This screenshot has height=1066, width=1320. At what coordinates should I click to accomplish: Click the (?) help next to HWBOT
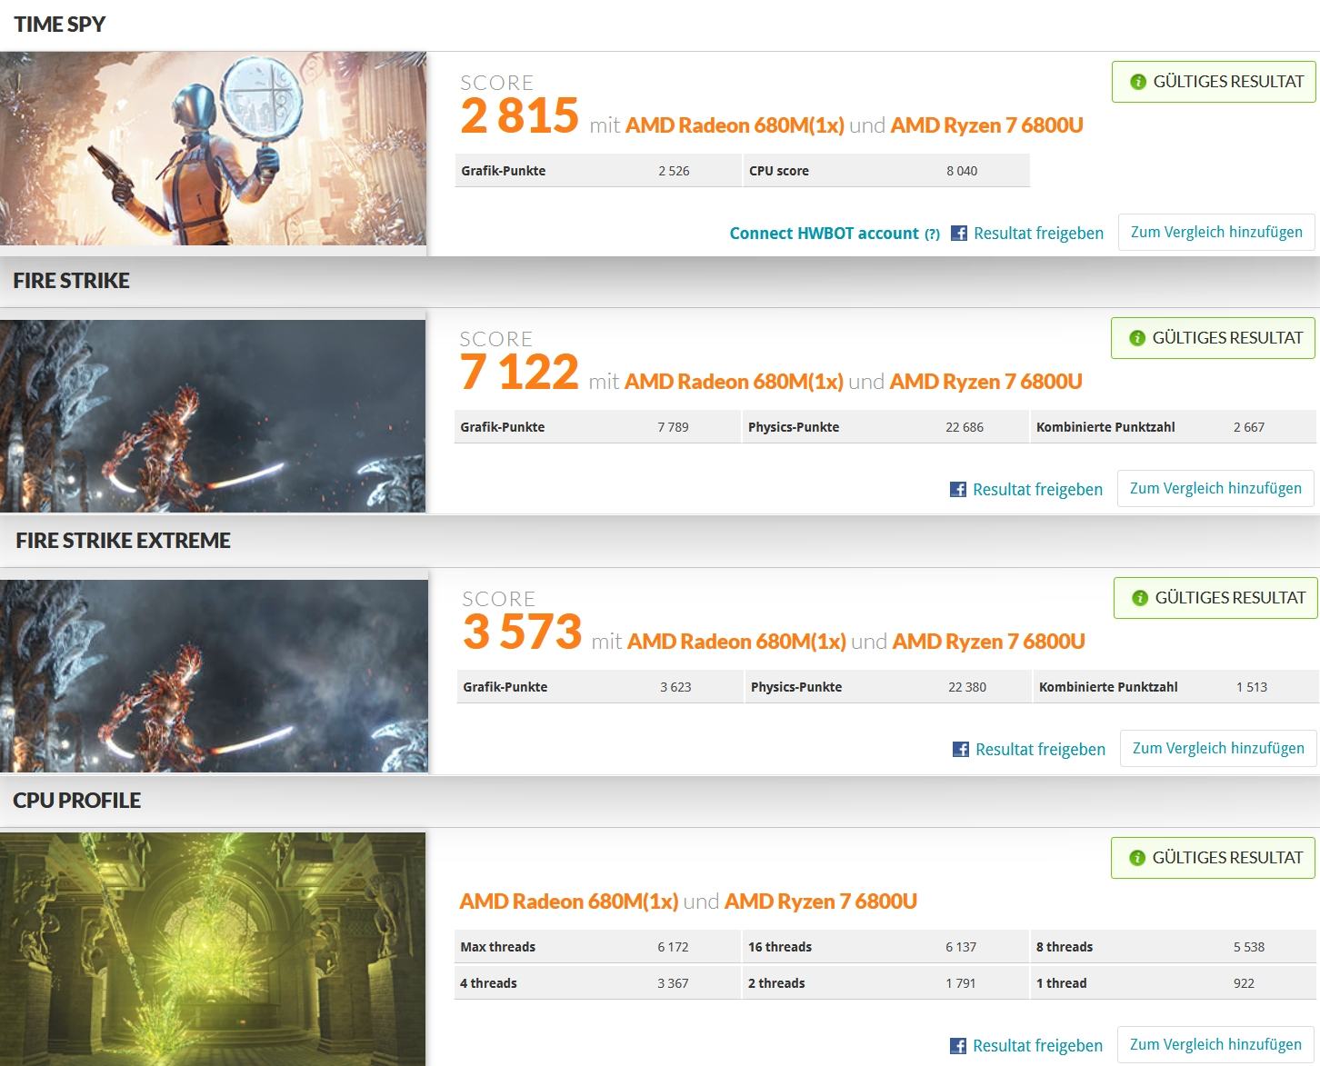point(932,234)
